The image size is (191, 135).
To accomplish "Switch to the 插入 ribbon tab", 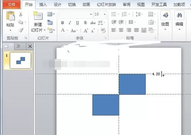I will [43, 5].
